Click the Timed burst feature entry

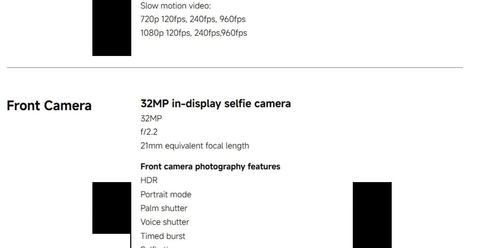coord(163,236)
